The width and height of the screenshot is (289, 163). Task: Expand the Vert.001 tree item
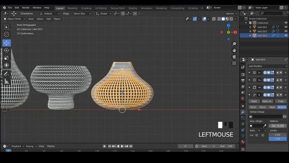point(250,27)
